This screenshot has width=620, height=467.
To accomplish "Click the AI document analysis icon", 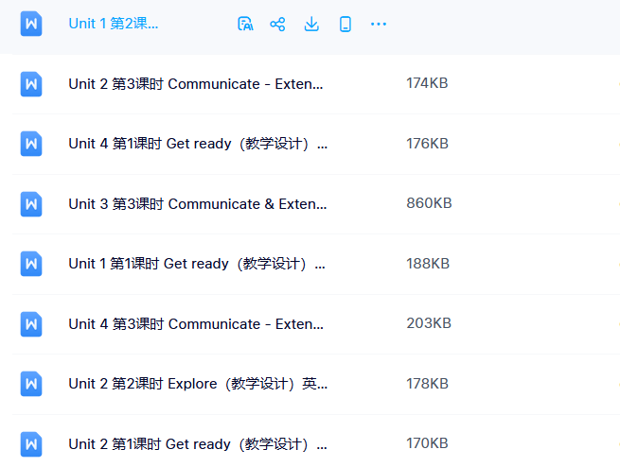I will pyautogui.click(x=245, y=24).
